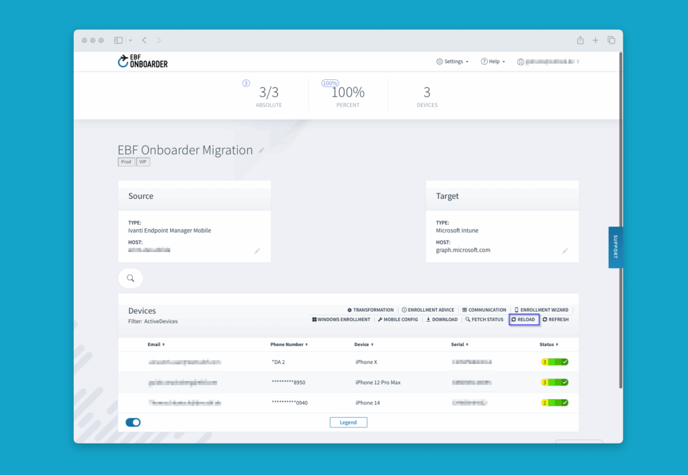Open the Safari share icon
688x475 pixels.
coord(580,40)
